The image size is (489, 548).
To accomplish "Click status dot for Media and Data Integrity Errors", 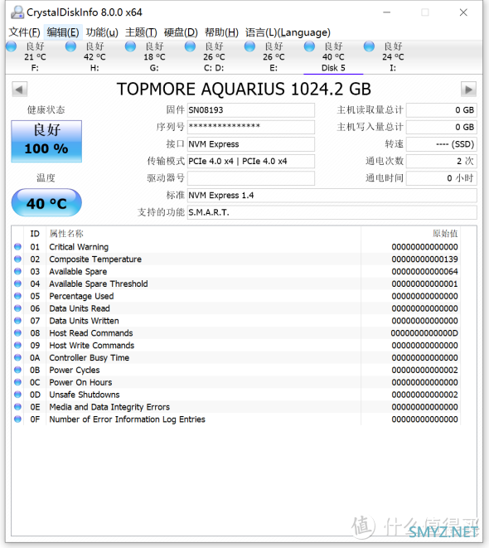I will tap(17, 407).
